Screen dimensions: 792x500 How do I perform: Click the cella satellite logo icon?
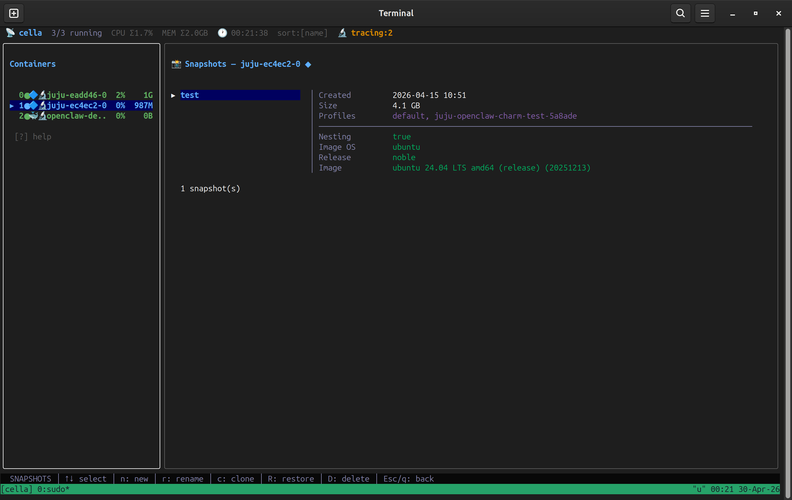10,33
